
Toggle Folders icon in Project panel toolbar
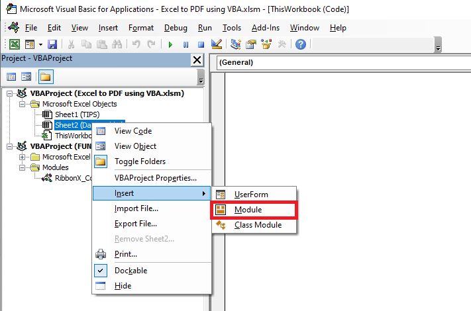[46, 77]
